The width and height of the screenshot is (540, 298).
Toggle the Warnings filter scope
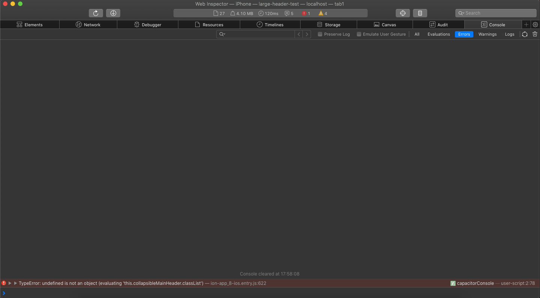[x=487, y=34]
